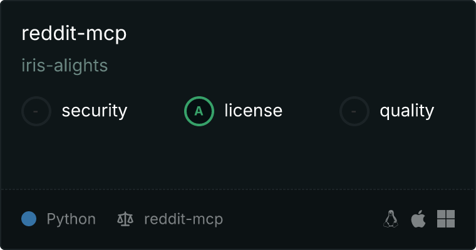Visit the iris-alights author link
476x250 pixels.
coord(65,66)
